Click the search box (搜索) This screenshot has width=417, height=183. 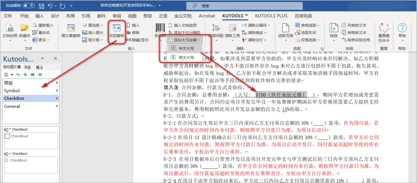tap(244, 6)
